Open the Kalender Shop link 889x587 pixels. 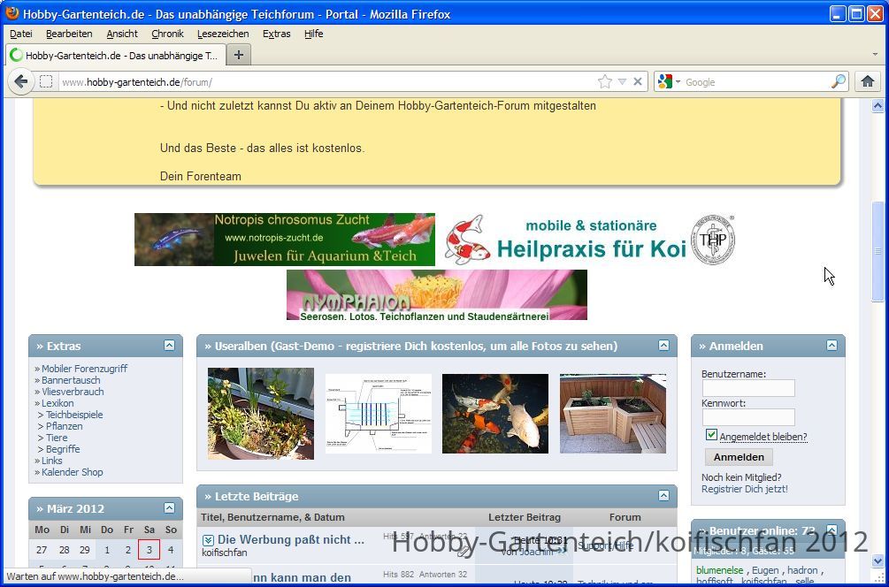click(x=72, y=472)
